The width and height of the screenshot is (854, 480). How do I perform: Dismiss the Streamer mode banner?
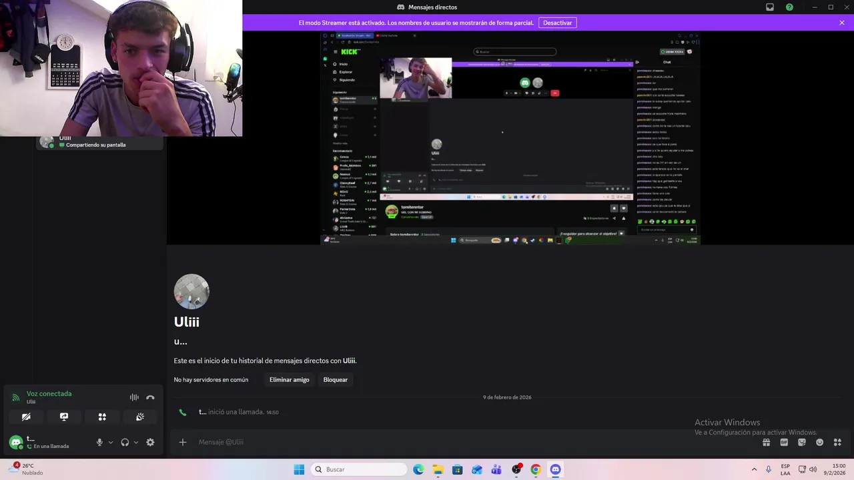[842, 23]
